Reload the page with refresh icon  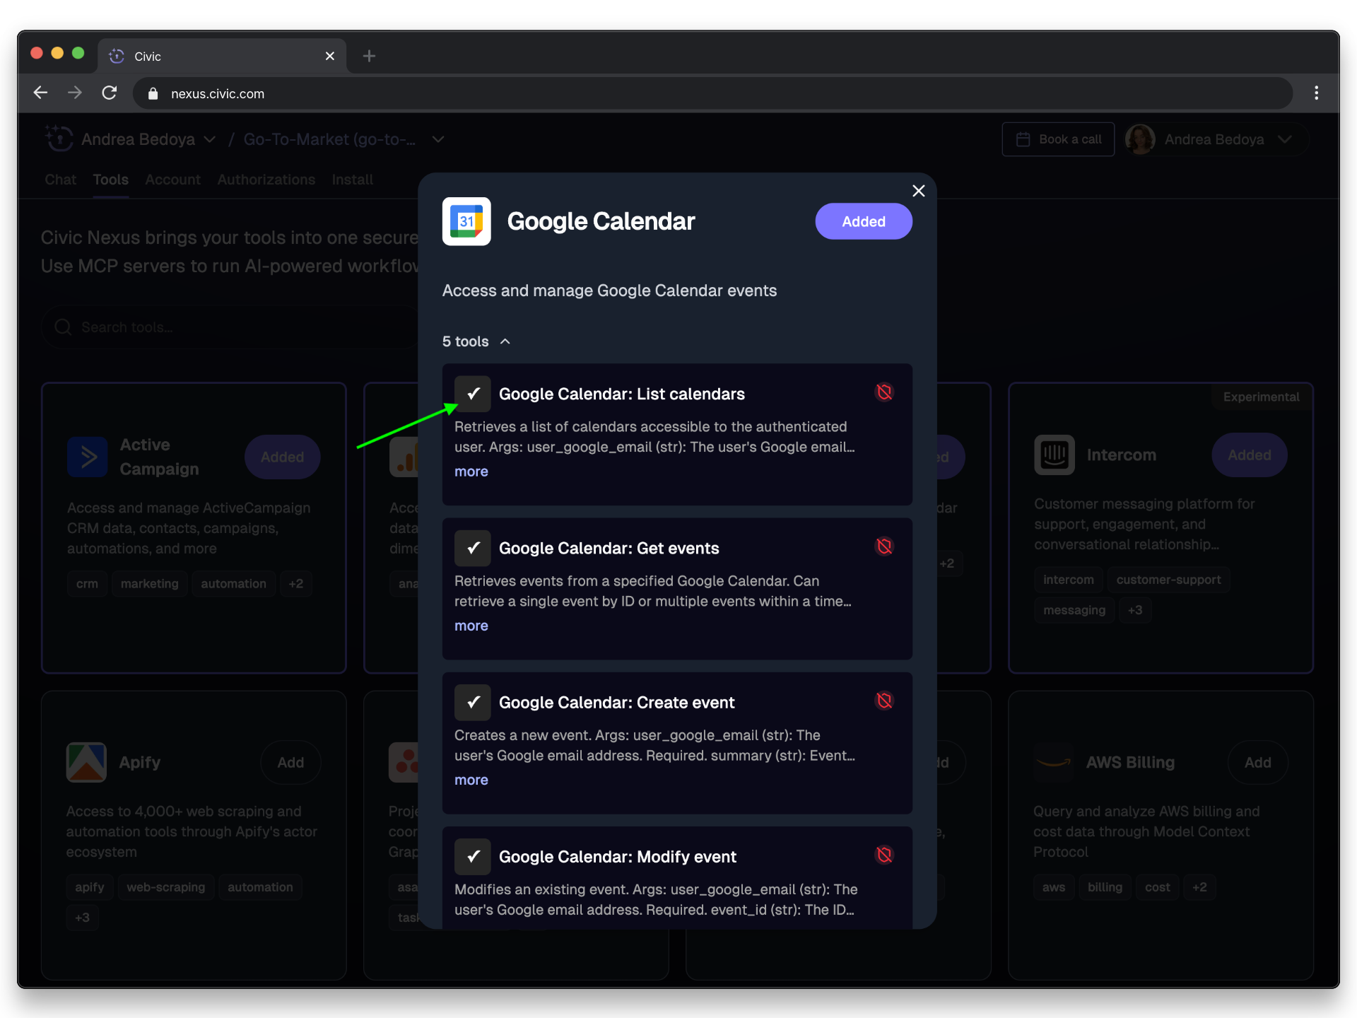tap(110, 93)
